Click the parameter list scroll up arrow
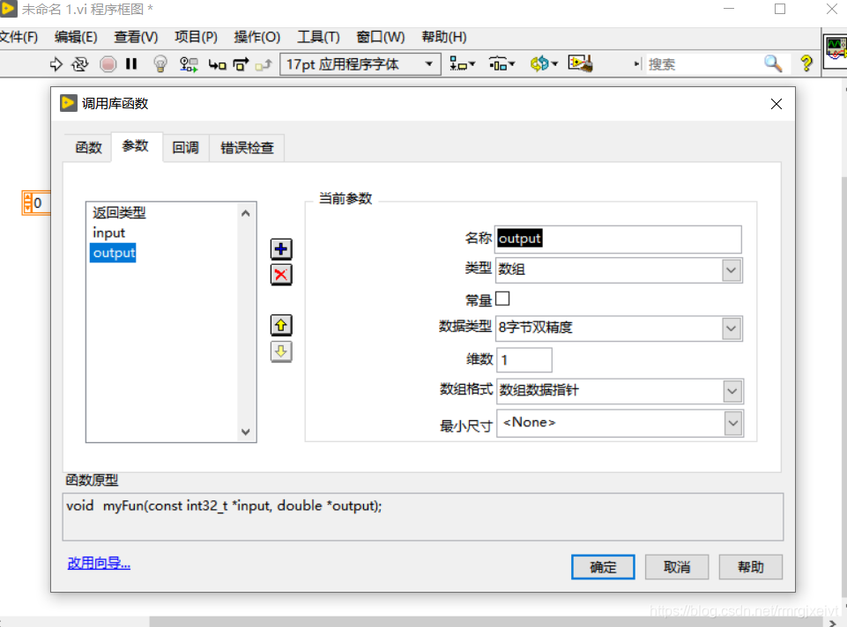This screenshot has width=847, height=627. point(246,213)
